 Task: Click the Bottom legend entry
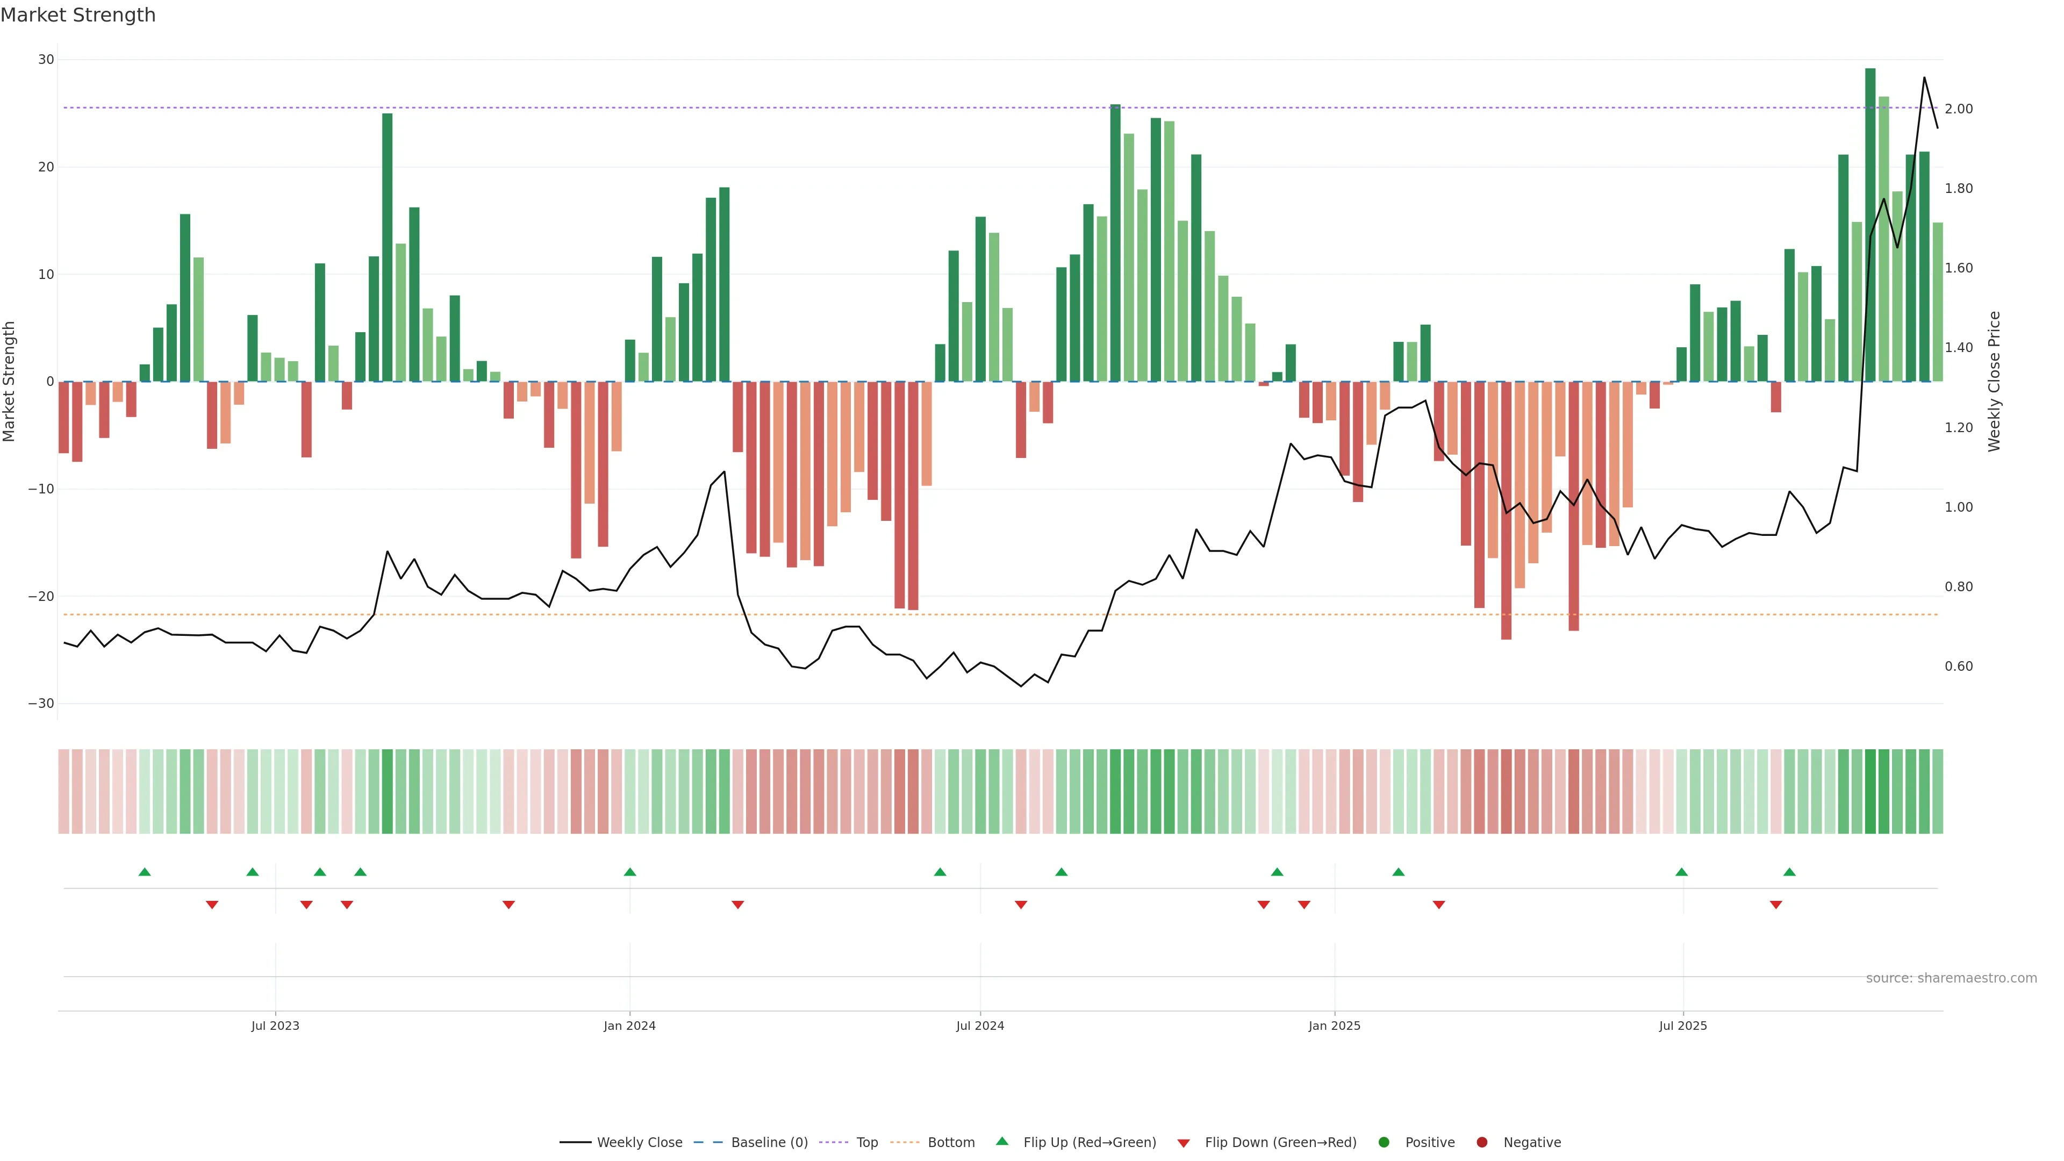[933, 1143]
